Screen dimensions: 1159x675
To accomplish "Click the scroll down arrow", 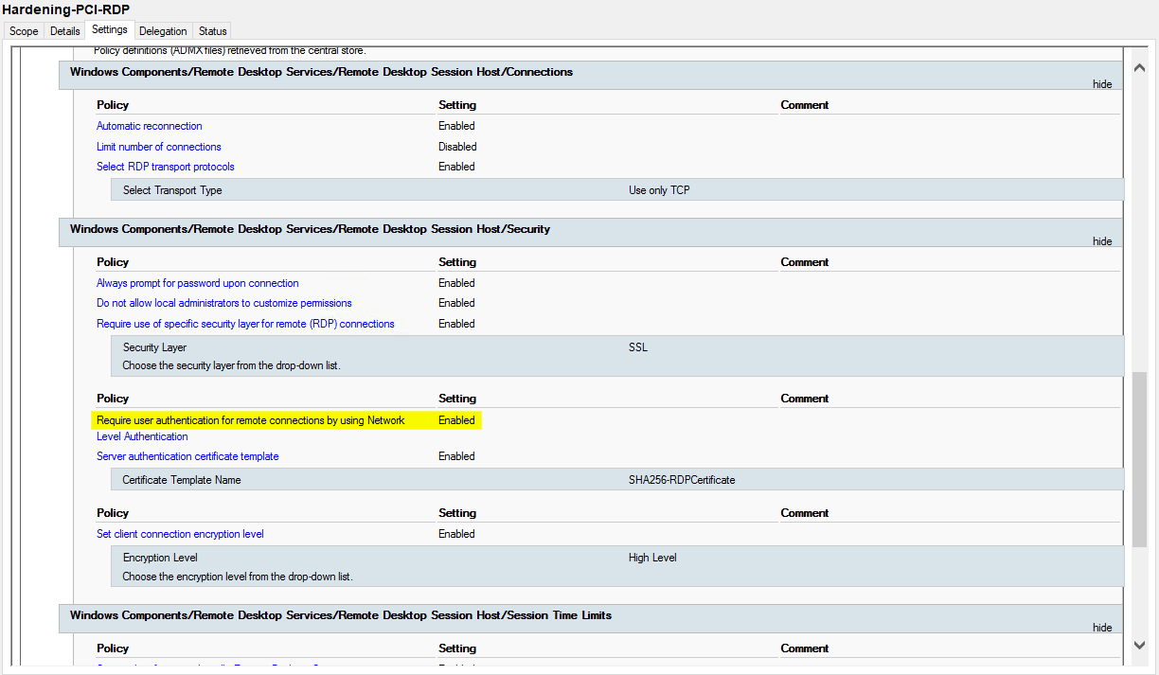I will (1139, 645).
